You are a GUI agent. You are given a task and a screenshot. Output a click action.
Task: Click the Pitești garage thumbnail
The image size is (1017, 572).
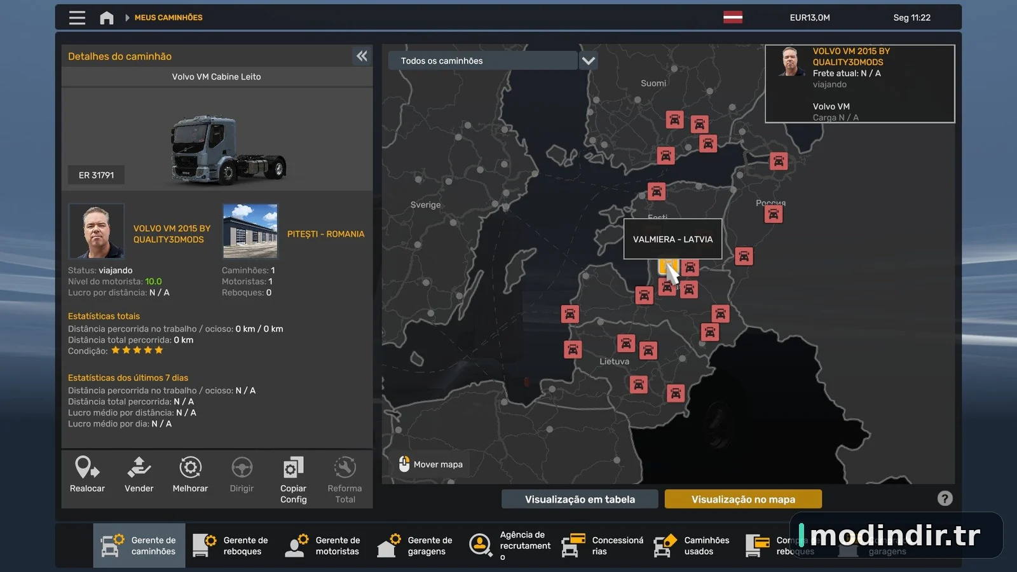(250, 231)
